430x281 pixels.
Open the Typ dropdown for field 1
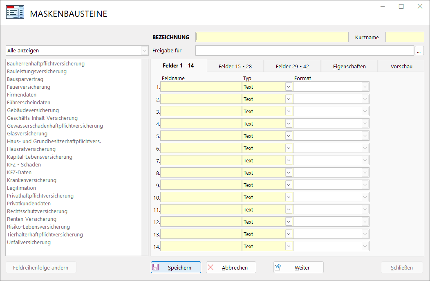coord(289,87)
